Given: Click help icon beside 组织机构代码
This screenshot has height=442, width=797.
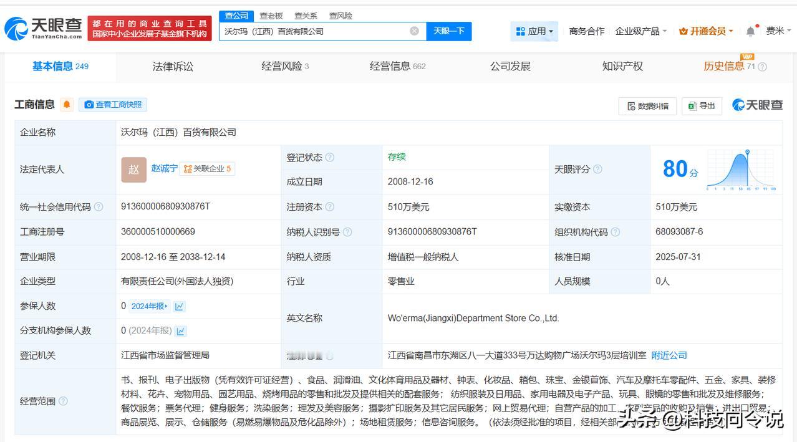Looking at the screenshot, I should point(615,232).
